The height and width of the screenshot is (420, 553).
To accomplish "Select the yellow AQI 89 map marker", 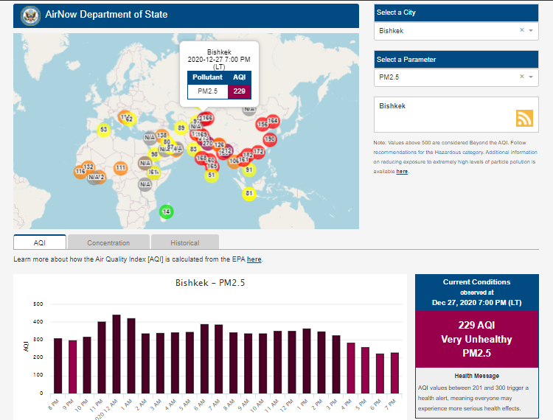I will click(x=181, y=127).
